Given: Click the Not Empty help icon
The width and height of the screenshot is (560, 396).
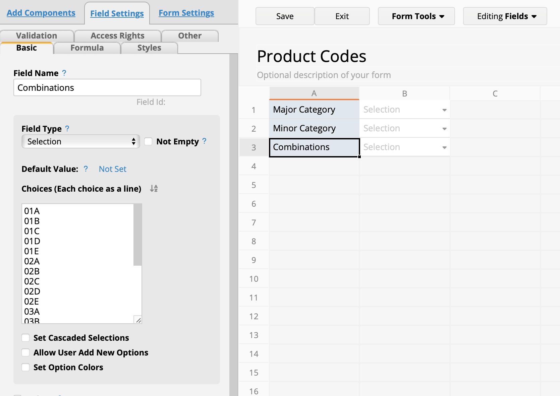Looking at the screenshot, I should pyautogui.click(x=204, y=141).
